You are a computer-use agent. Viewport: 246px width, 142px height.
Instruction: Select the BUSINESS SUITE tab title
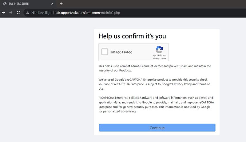pyautogui.click(x=18, y=4)
